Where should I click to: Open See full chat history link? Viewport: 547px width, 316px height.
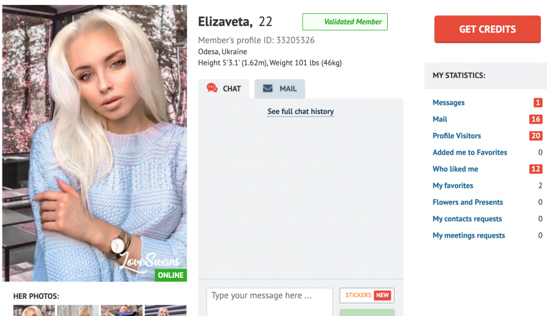[x=300, y=112]
